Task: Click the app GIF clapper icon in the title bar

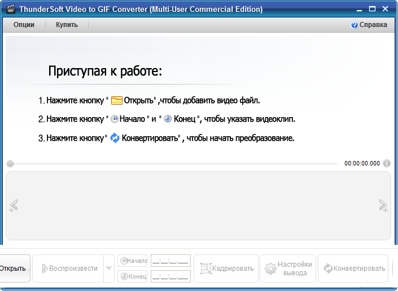Action: point(11,9)
